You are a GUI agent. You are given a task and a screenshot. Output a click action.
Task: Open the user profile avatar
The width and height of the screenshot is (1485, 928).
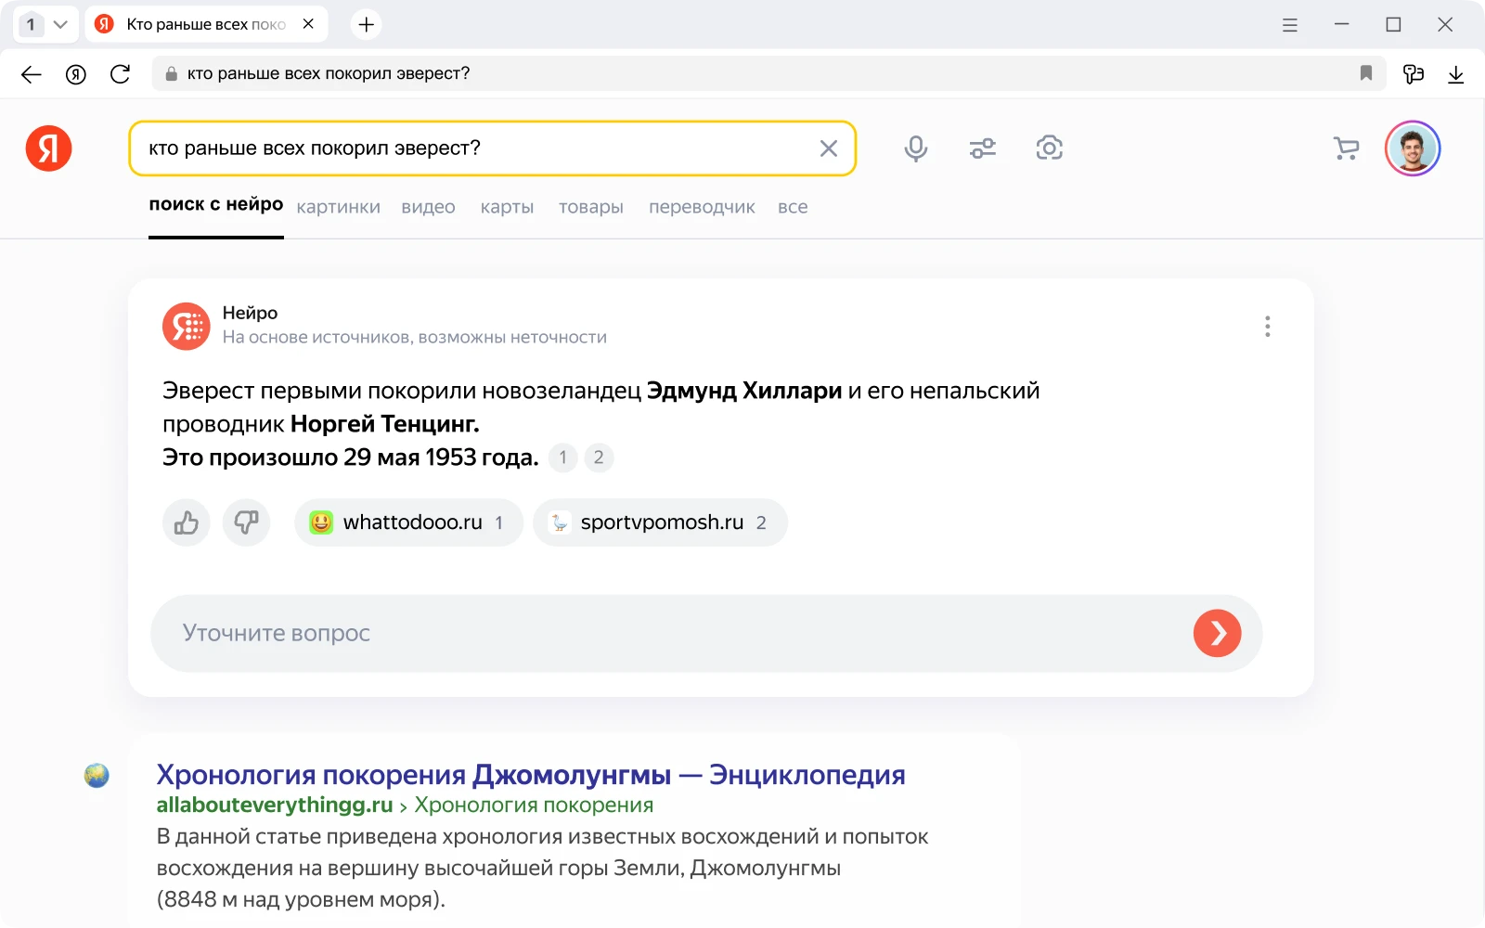point(1413,148)
